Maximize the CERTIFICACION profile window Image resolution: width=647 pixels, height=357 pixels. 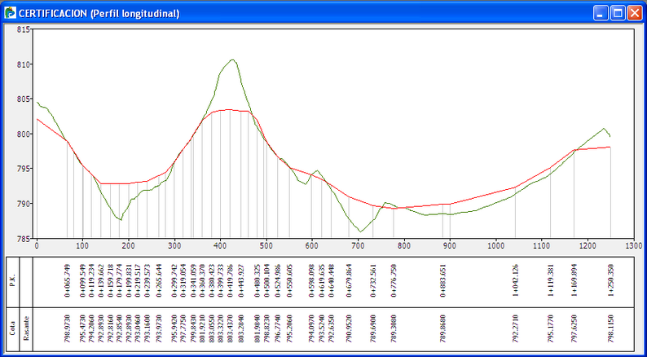click(x=617, y=13)
